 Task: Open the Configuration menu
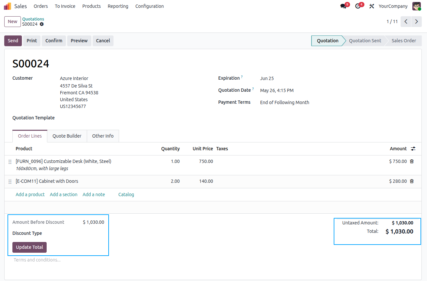pyautogui.click(x=150, y=6)
